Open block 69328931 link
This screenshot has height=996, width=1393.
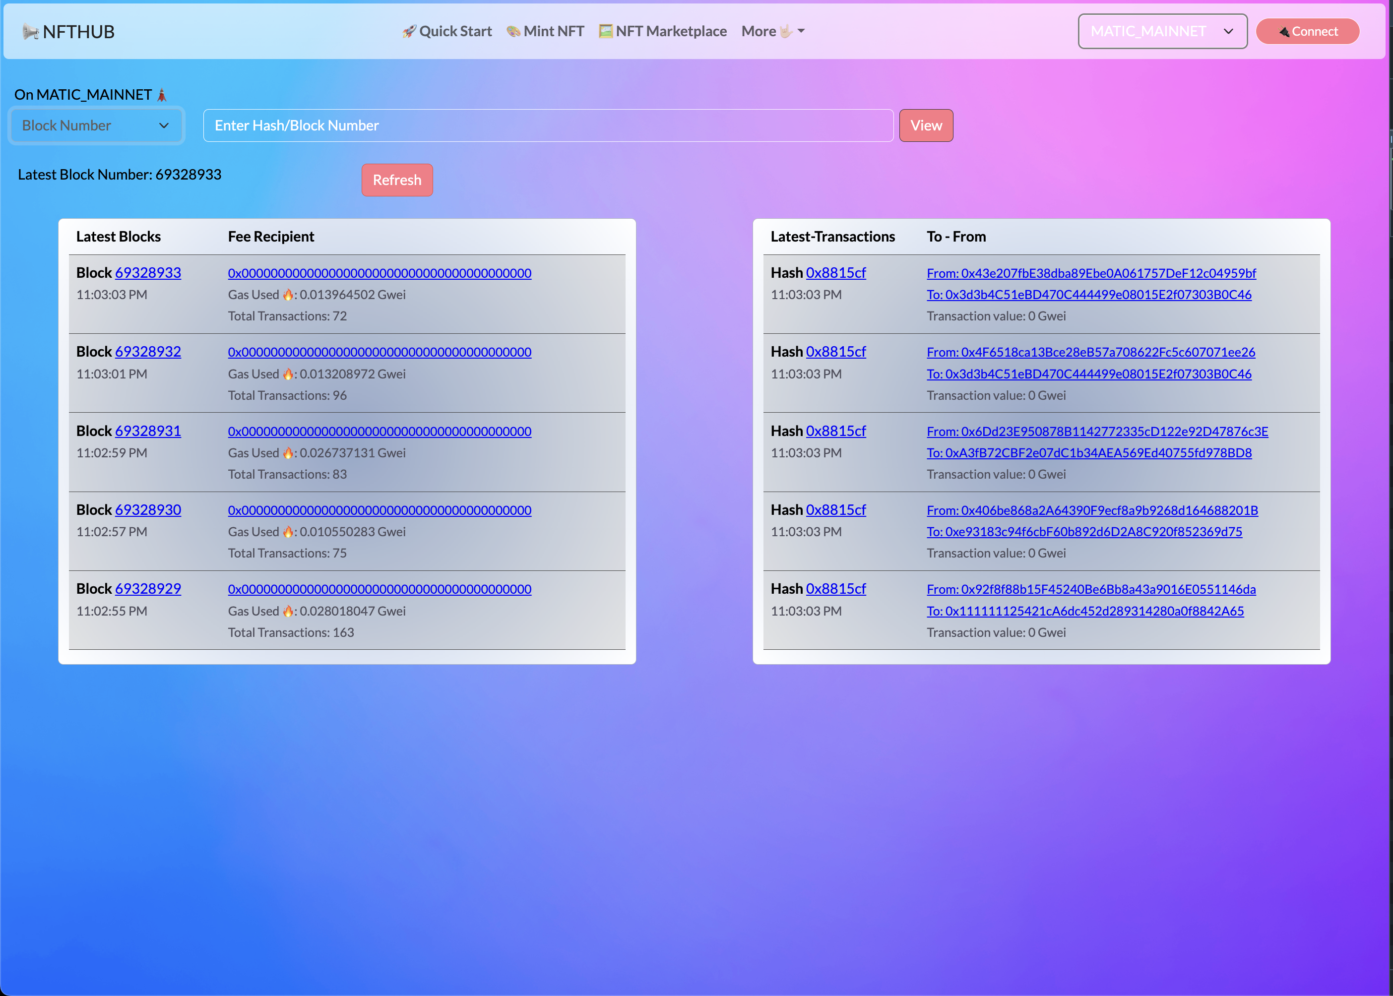tap(148, 431)
